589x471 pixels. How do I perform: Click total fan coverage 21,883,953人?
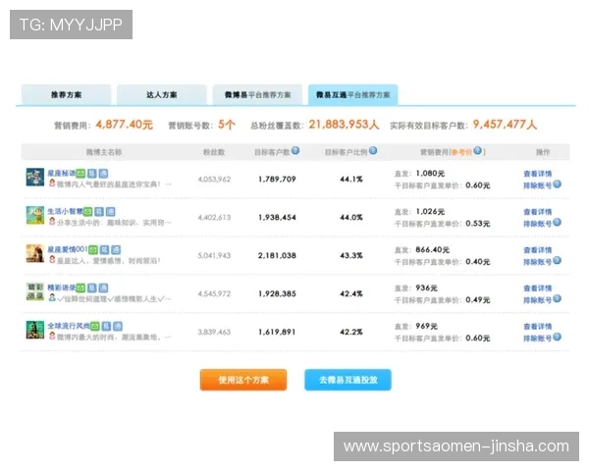tap(344, 125)
